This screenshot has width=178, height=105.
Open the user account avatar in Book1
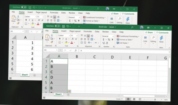[x=142, y=27]
